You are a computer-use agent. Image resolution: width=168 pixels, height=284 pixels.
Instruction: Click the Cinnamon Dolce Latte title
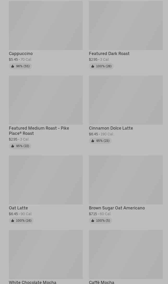click(x=111, y=128)
